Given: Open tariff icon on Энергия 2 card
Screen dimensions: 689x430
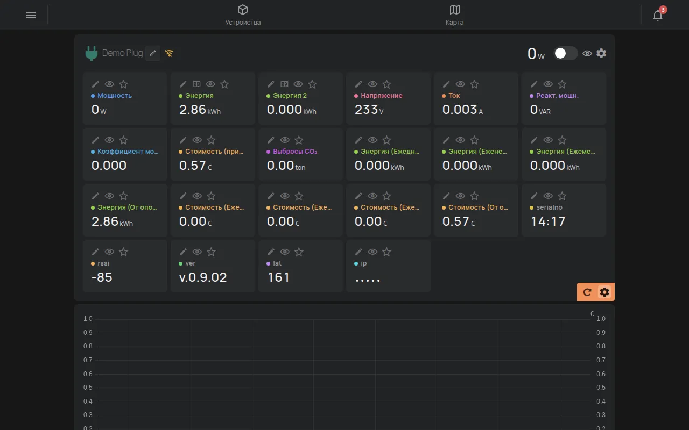Looking at the screenshot, I should 284,84.
